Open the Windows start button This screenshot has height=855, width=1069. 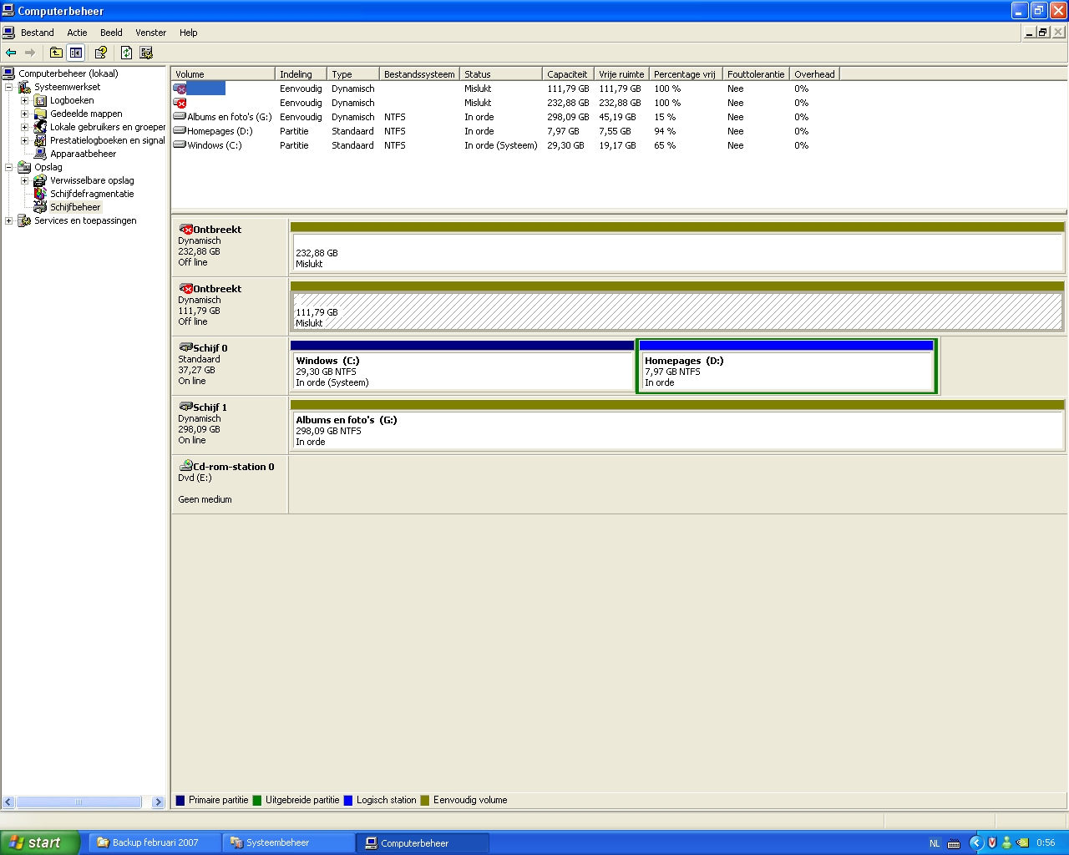39,842
